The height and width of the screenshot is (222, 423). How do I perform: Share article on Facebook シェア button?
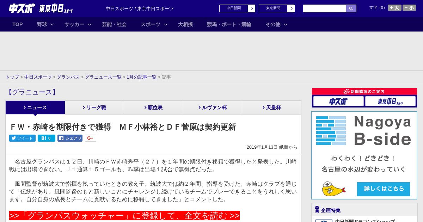click(70, 138)
